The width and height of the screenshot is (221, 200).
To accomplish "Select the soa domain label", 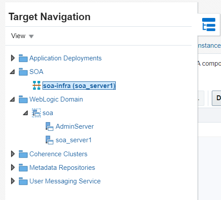I will pyautogui.click(x=48, y=113).
